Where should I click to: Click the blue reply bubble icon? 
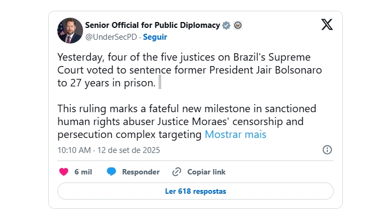pyautogui.click(x=111, y=172)
